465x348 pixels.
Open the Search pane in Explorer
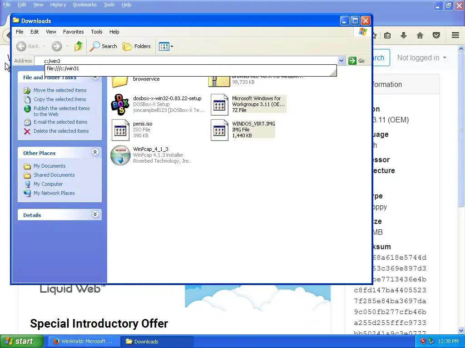tap(104, 46)
